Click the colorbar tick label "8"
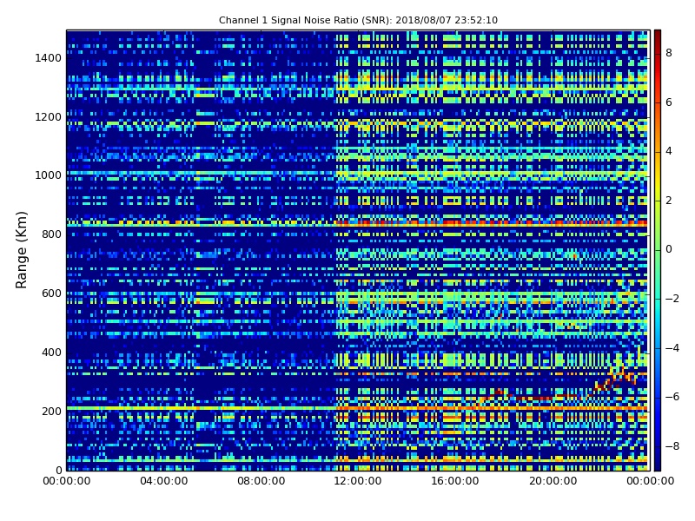This screenshot has width=695, height=521. pyautogui.click(x=669, y=53)
